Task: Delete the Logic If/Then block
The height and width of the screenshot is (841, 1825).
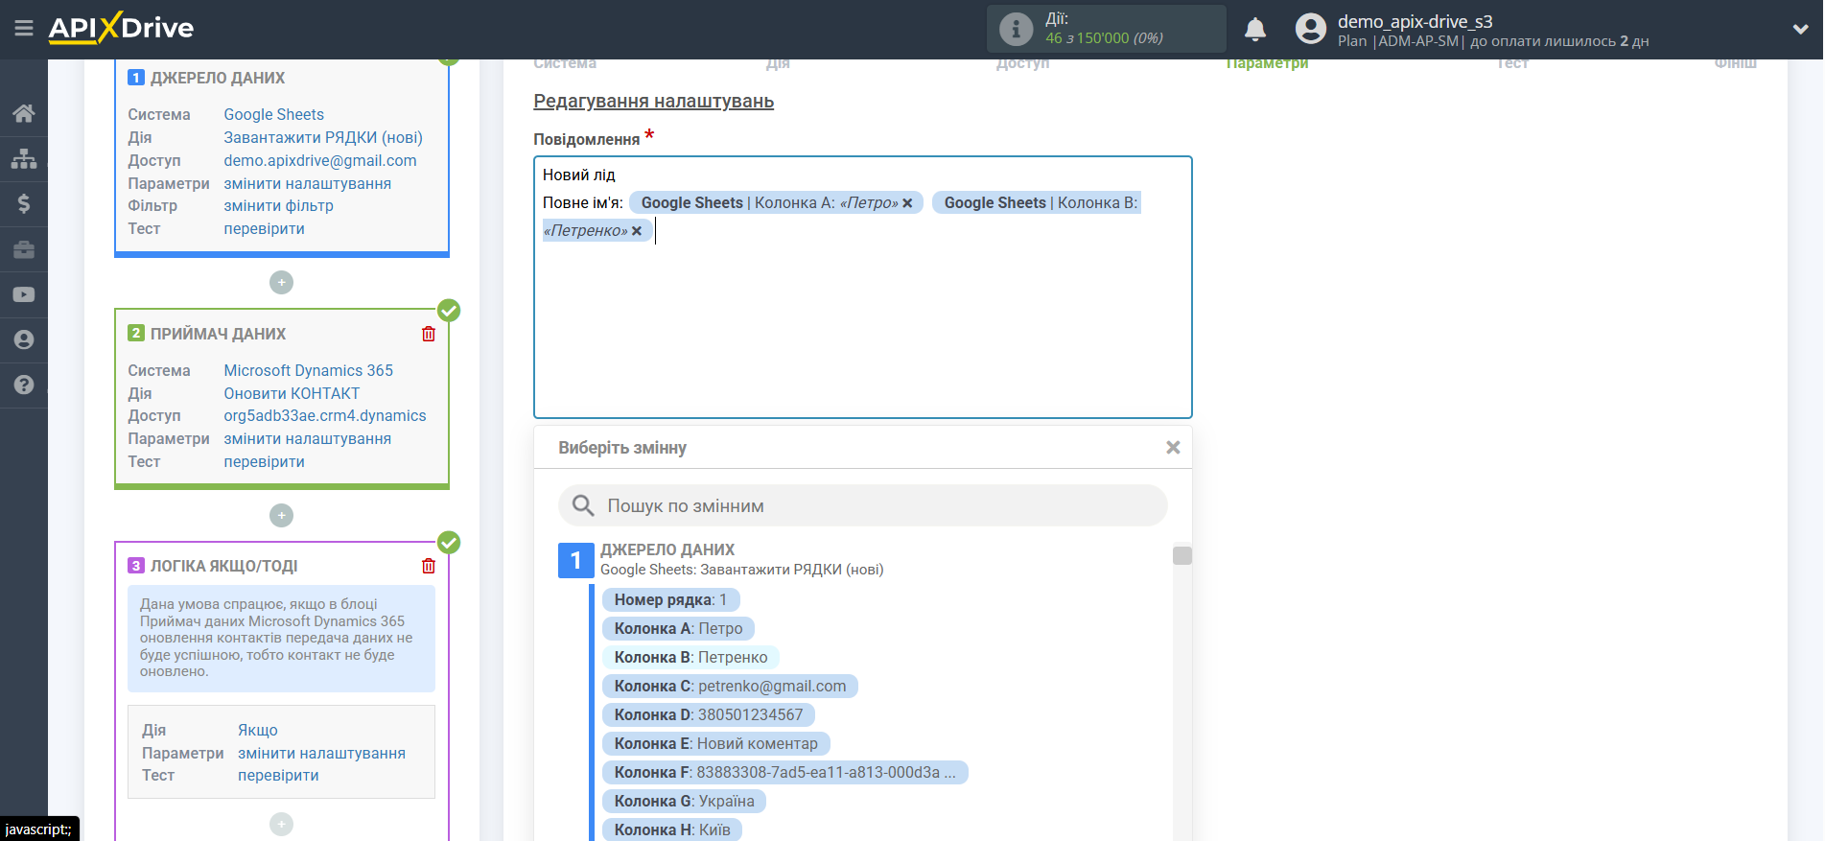Action: [429, 566]
